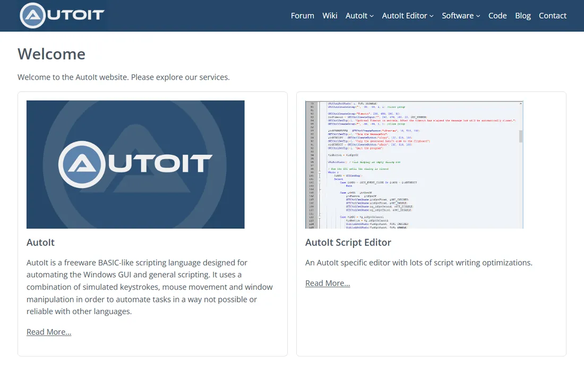Expand the Software dropdown menu
This screenshot has width=584, height=365.
pos(461,15)
